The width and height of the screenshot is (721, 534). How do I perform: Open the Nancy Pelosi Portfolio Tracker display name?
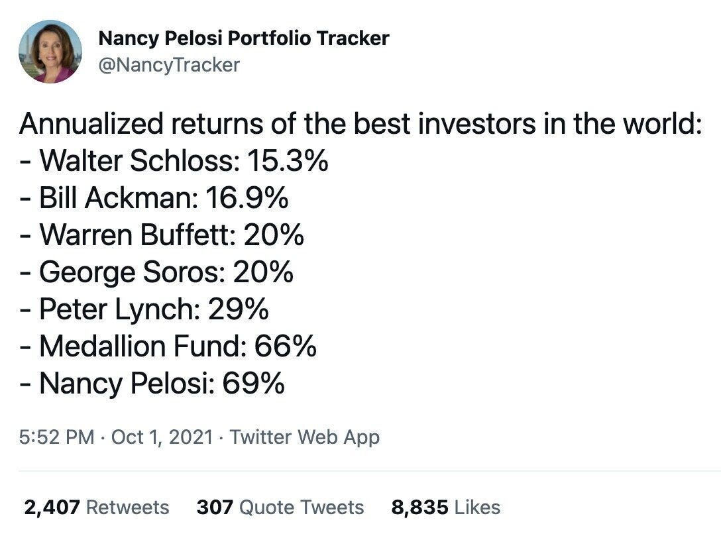click(x=243, y=38)
